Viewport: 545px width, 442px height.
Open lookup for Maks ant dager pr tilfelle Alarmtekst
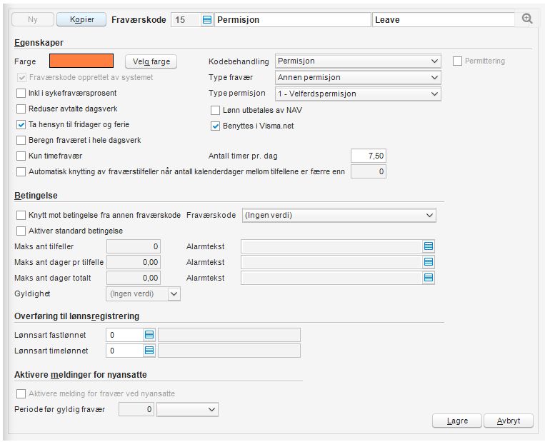click(429, 262)
